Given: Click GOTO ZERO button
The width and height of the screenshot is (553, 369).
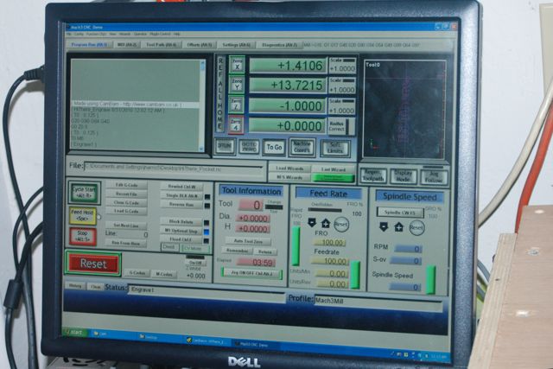Looking at the screenshot, I should click(x=249, y=147).
